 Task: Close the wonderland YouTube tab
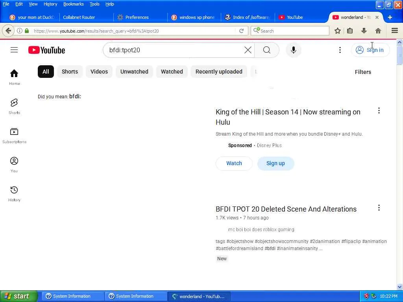(x=377, y=17)
